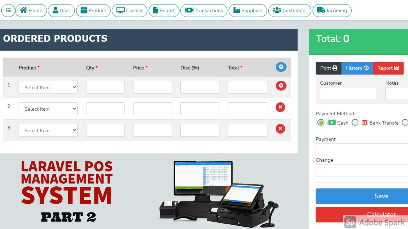Focus the Price field in row 3
The width and height of the screenshot is (408, 229).
pyautogui.click(x=152, y=130)
